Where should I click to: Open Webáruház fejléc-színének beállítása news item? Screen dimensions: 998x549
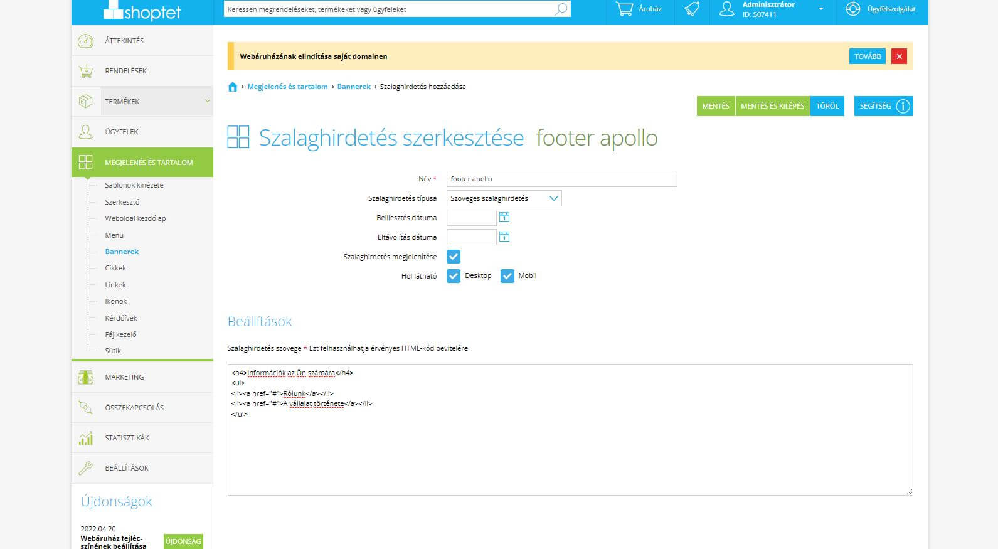114,542
